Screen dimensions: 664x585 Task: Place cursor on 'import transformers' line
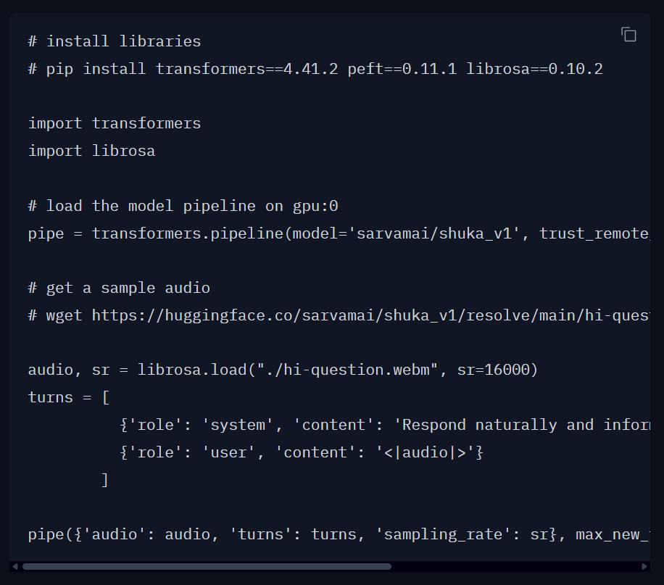(115, 124)
